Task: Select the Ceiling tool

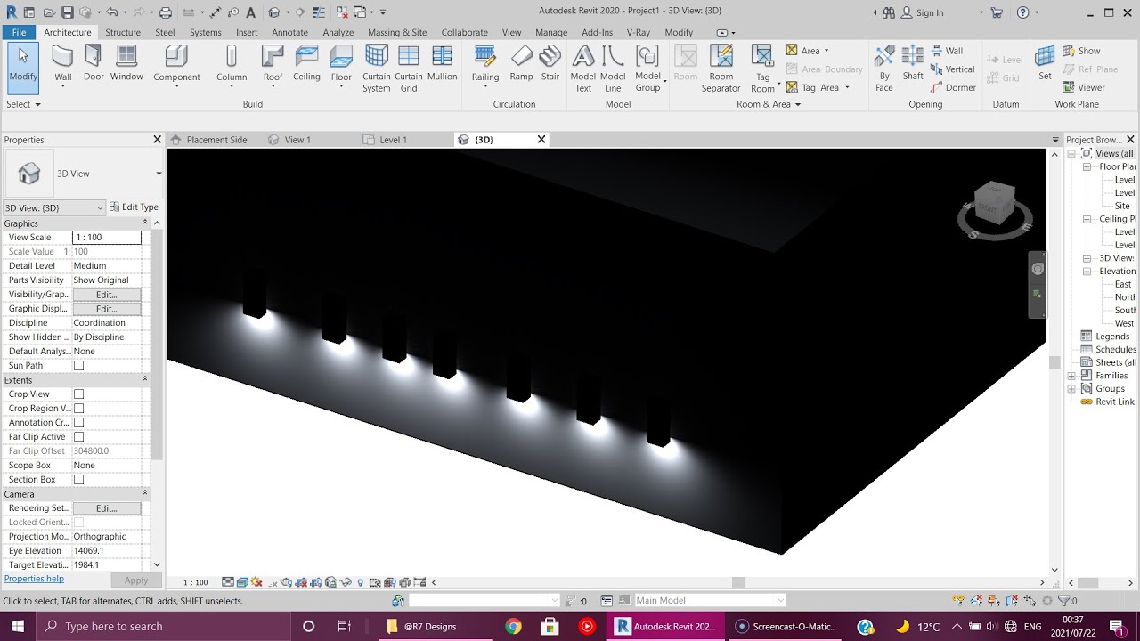Action: tap(306, 63)
